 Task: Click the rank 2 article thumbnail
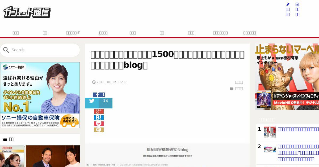coord(270,149)
